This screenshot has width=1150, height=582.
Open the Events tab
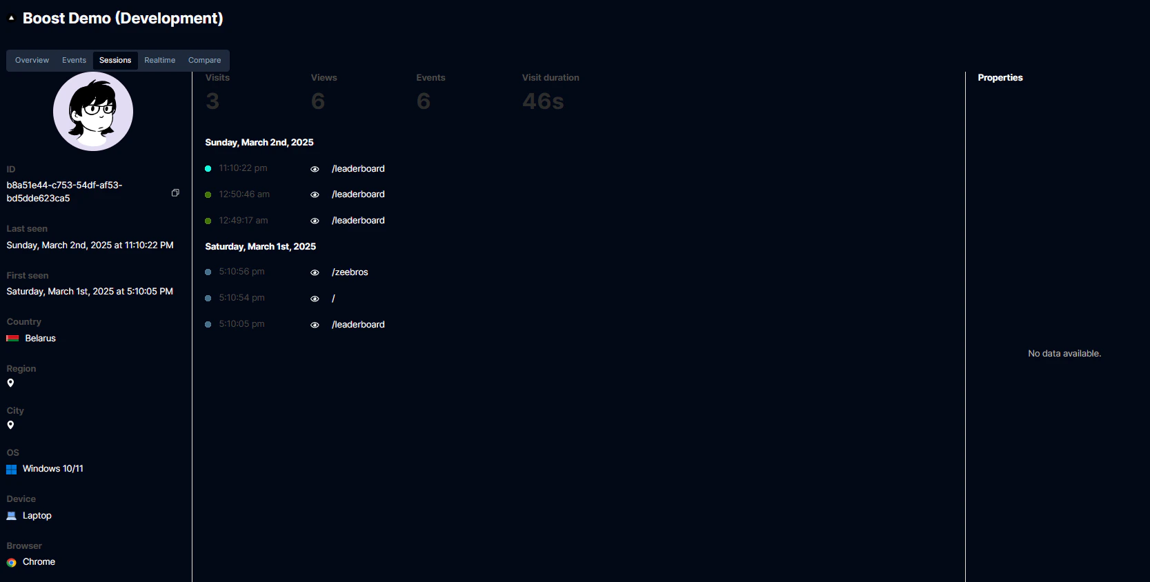coord(74,61)
